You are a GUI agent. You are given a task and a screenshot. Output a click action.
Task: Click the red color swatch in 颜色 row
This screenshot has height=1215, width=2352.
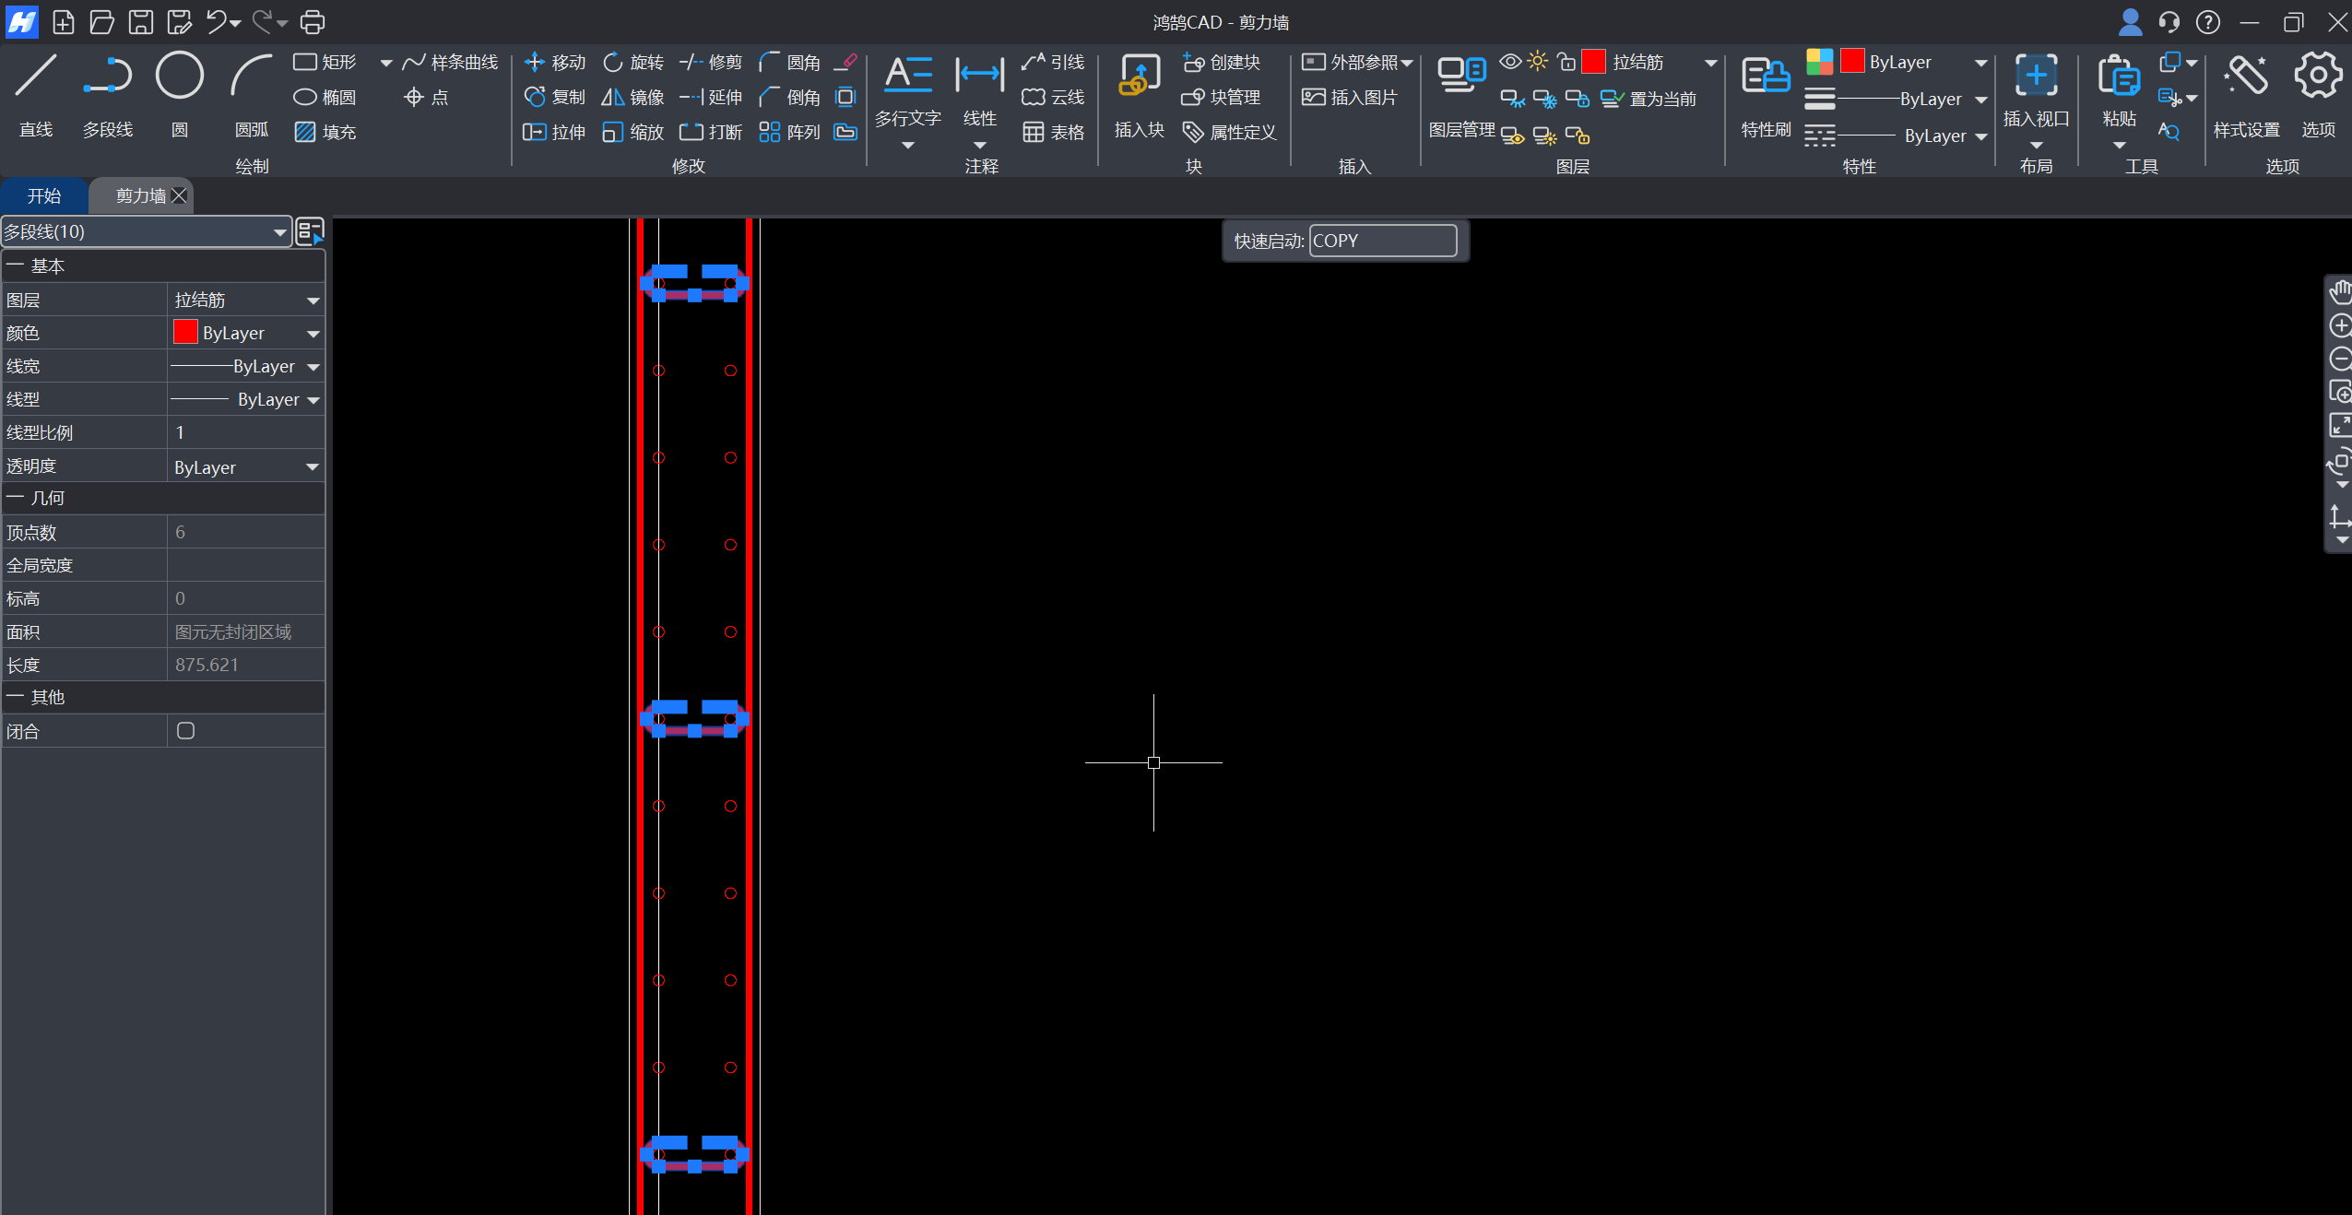[x=185, y=333]
